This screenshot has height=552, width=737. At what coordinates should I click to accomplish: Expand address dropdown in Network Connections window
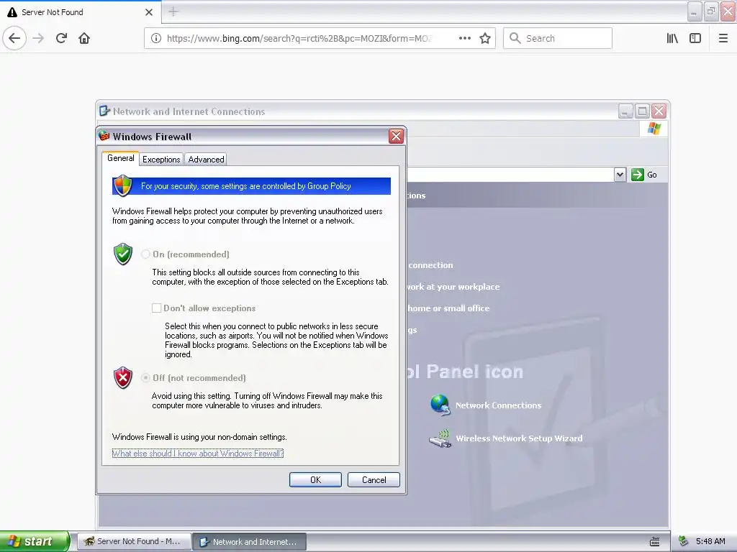coord(620,175)
